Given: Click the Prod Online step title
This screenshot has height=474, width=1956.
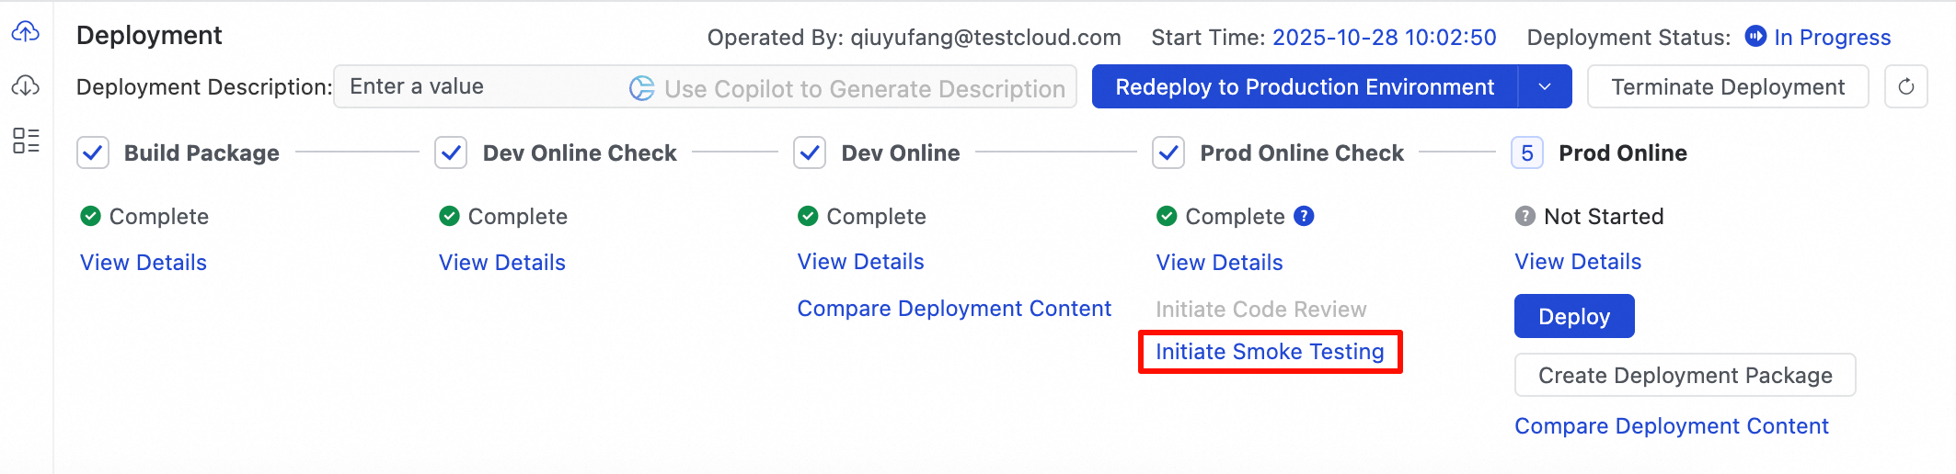Looking at the screenshot, I should click(1623, 153).
